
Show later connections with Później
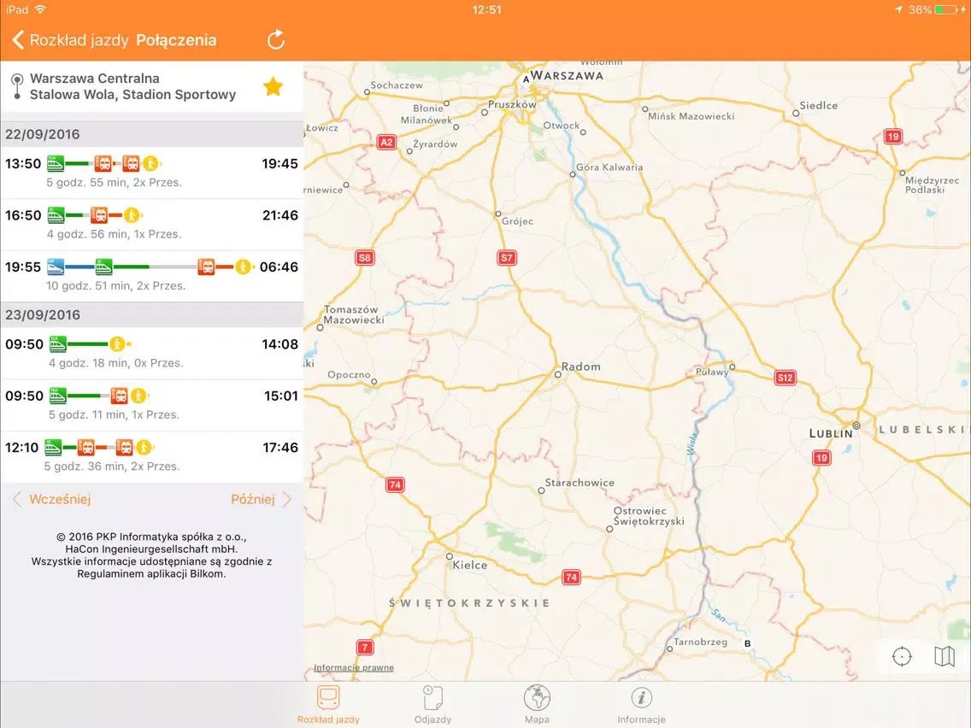pos(261,499)
